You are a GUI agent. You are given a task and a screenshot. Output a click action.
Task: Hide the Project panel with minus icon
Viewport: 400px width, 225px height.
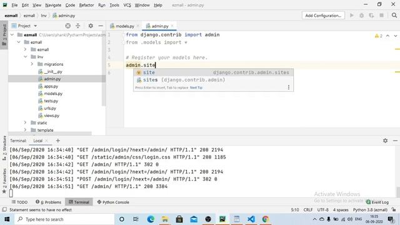(101, 26)
